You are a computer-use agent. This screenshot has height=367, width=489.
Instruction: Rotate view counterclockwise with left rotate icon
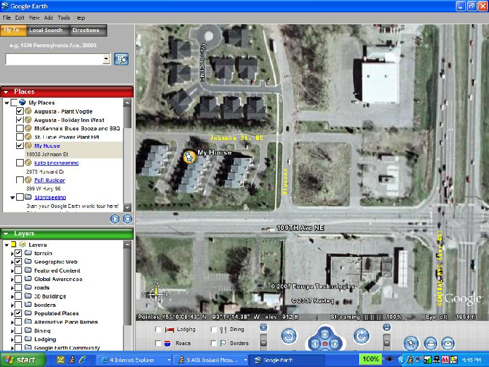289,336
